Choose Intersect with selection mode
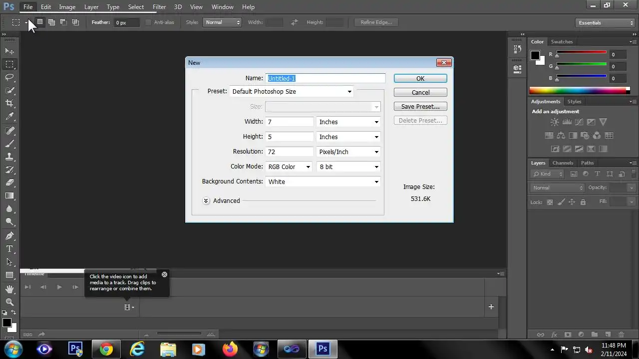 [75, 22]
